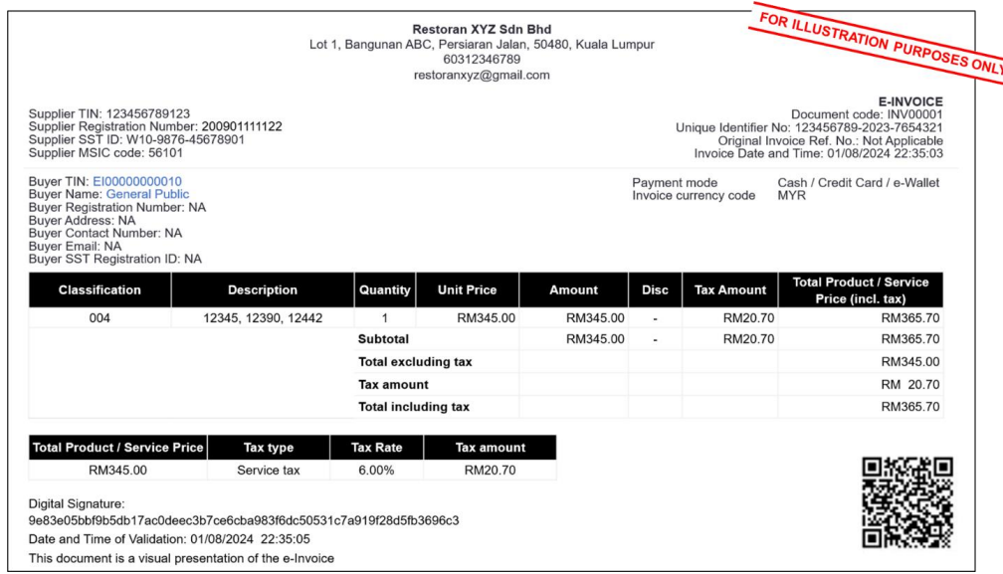Click the MYR currency code value
This screenshot has height=574, width=1003.
point(792,196)
